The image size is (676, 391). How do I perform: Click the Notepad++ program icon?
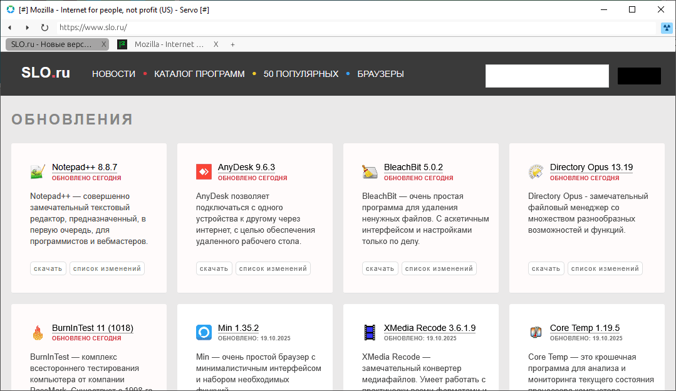click(x=38, y=172)
